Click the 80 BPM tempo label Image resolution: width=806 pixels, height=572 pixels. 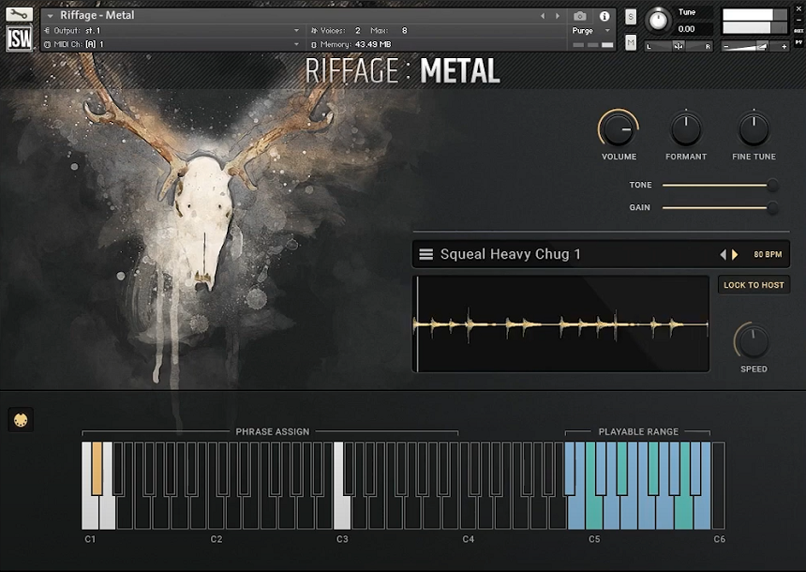pyautogui.click(x=768, y=254)
